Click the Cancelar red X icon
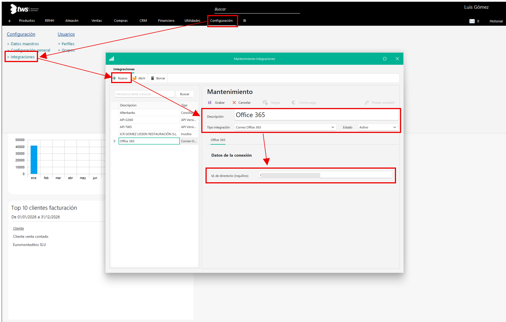The height and width of the screenshot is (322, 506). pyautogui.click(x=234, y=103)
